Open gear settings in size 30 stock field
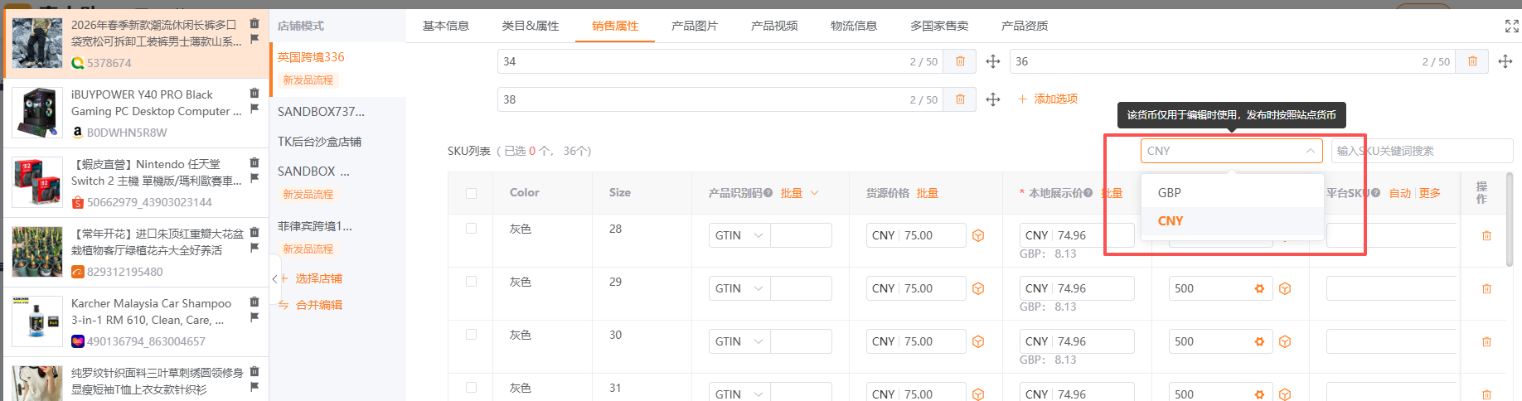 (x=1259, y=341)
